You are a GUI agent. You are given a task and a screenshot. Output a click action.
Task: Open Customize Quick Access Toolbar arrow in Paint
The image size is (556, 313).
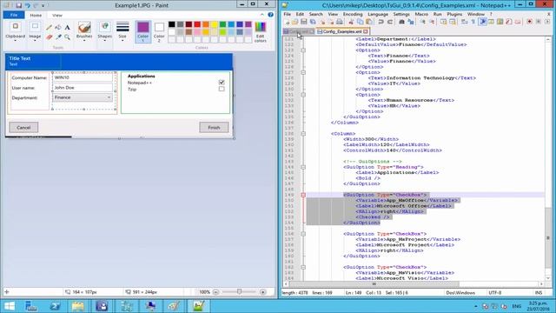point(43,5)
